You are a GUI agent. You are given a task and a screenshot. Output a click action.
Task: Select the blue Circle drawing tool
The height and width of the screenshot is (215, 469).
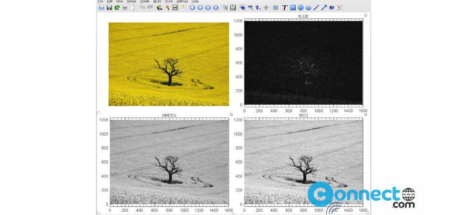point(301,8)
